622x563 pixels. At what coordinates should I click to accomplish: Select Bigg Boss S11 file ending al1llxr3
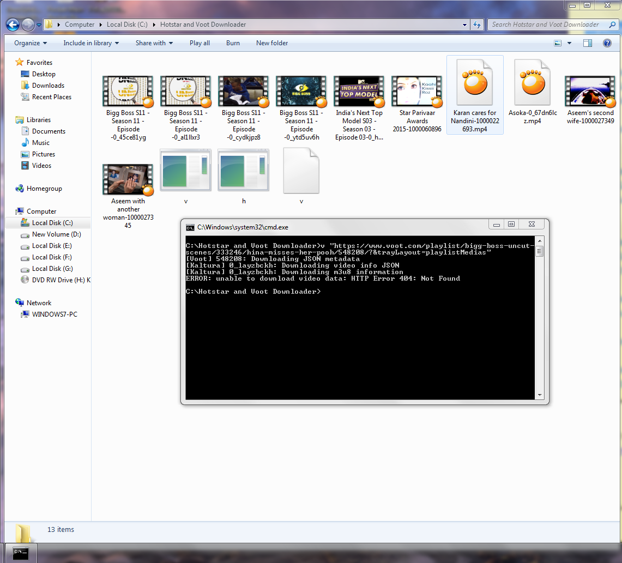click(186, 108)
